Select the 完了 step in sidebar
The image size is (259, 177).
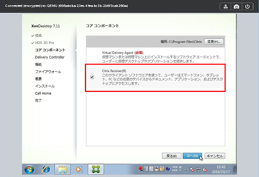click(x=38, y=101)
